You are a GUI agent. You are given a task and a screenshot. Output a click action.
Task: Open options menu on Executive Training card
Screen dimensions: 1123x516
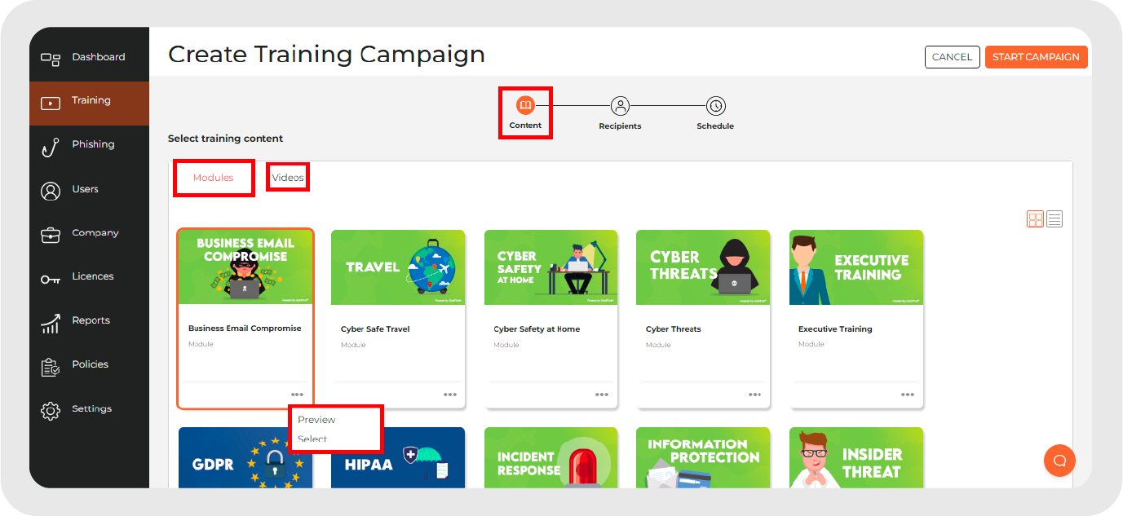[907, 394]
